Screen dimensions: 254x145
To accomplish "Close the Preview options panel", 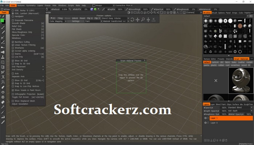I will tap(153, 20).
